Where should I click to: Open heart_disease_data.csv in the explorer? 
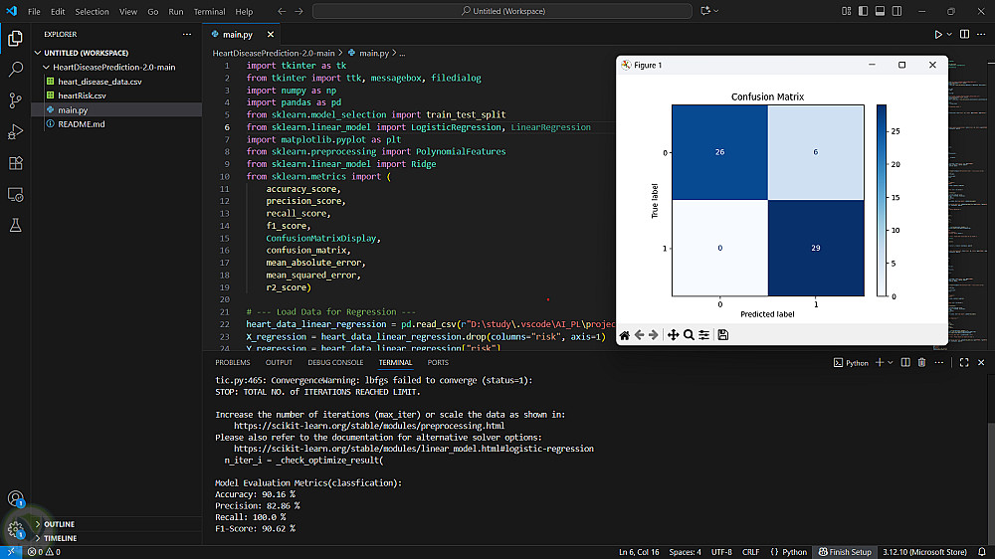[99, 82]
